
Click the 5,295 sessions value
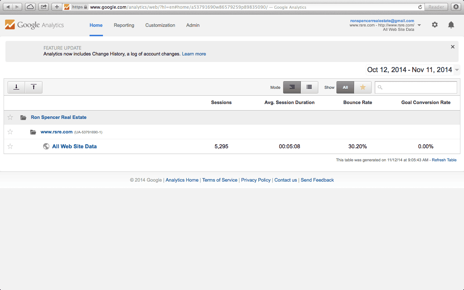tap(221, 146)
